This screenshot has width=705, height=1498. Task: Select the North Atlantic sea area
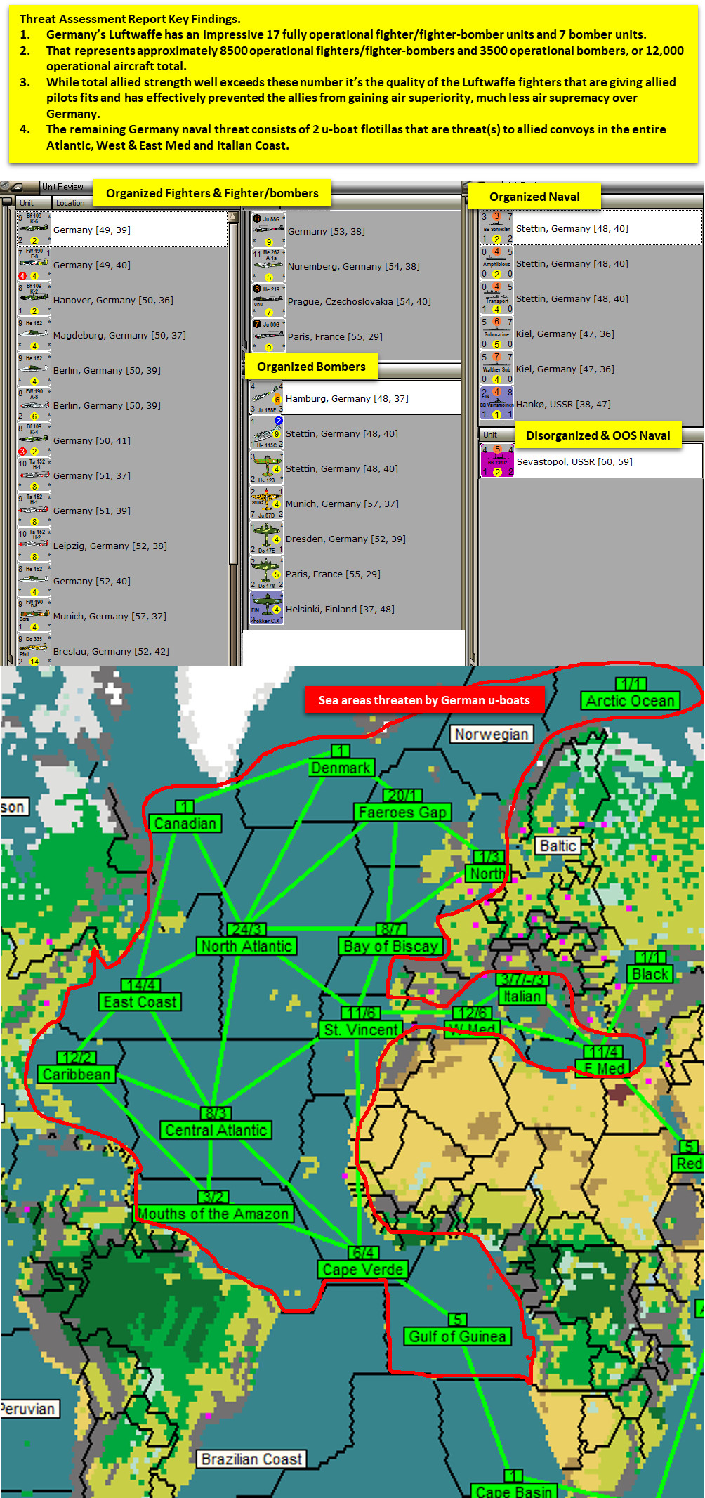[x=246, y=946]
